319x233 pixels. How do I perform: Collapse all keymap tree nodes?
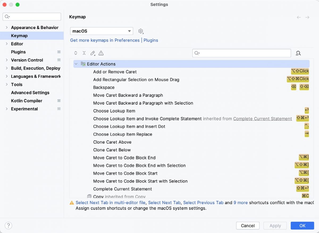click(x=84, y=53)
